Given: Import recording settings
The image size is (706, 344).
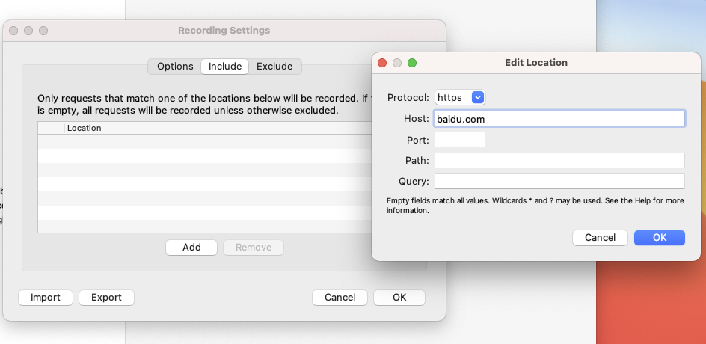Looking at the screenshot, I should (x=46, y=298).
